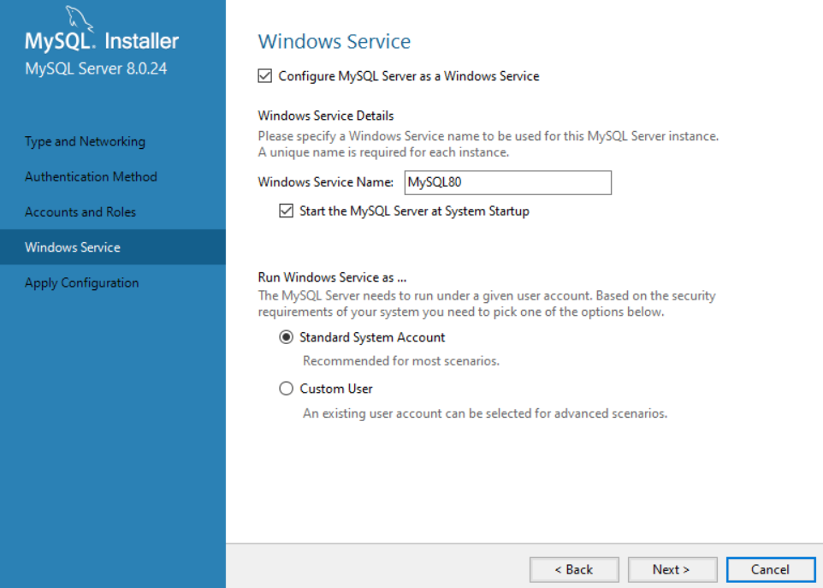Open the Authentication Method step
Image resolution: width=823 pixels, height=588 pixels.
click(x=91, y=176)
